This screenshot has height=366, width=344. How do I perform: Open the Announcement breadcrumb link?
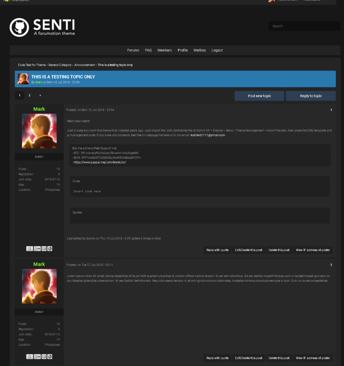pyautogui.click(x=85, y=65)
